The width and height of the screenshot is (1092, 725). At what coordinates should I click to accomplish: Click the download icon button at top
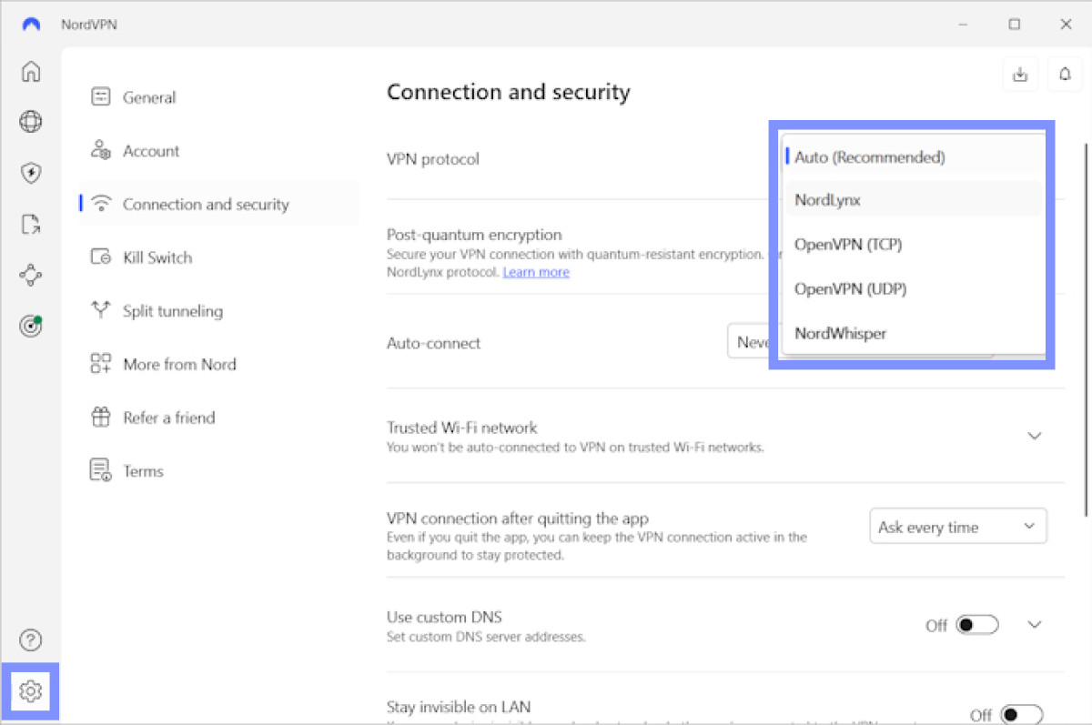1020,76
